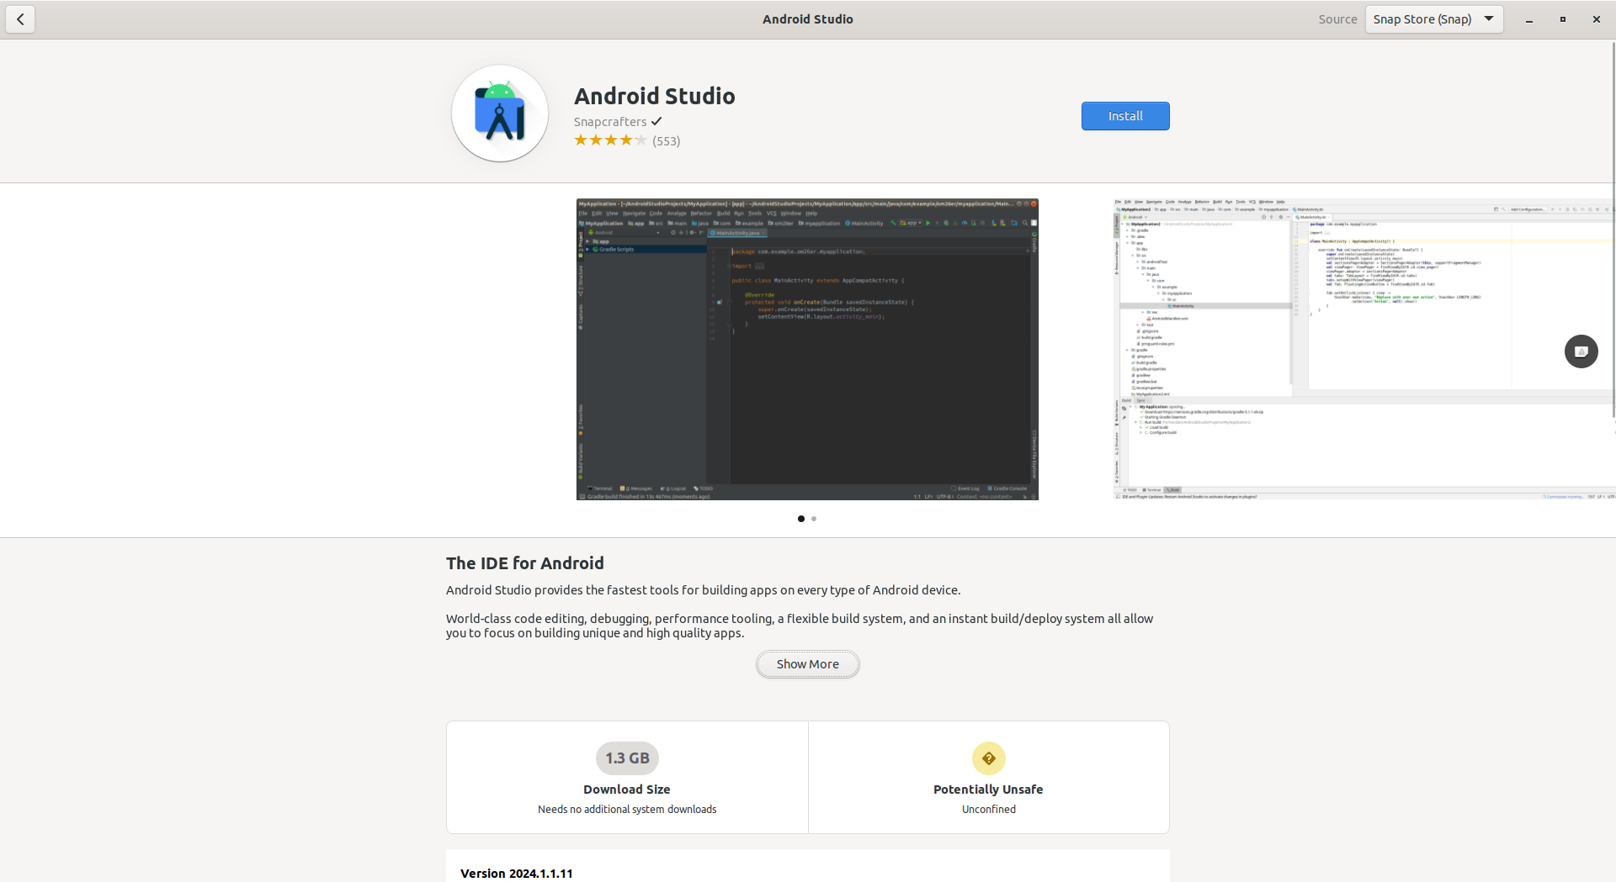Go back using the back arrow
The width and height of the screenshot is (1616, 882).
coord(20,19)
